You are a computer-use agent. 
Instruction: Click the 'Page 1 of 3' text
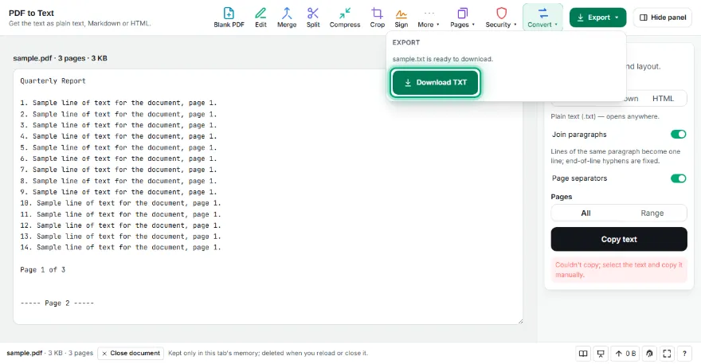click(42, 270)
